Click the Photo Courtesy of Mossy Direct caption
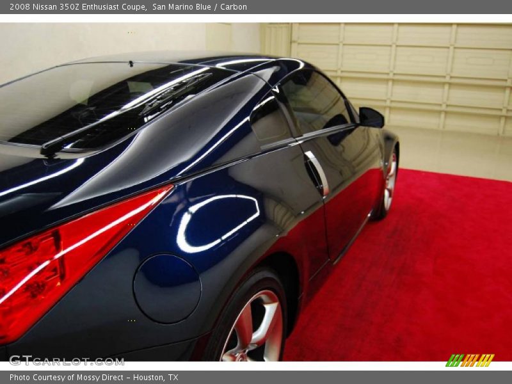The height and width of the screenshot is (384, 512). coord(93,378)
